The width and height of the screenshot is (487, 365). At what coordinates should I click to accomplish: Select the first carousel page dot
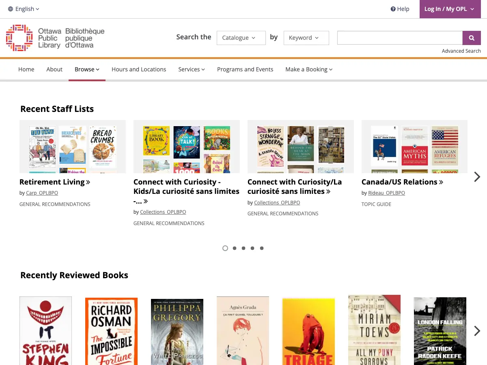[x=225, y=248]
